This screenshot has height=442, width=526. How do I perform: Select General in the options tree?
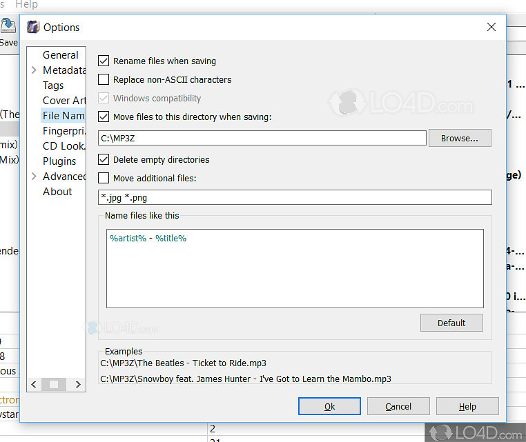pos(60,55)
